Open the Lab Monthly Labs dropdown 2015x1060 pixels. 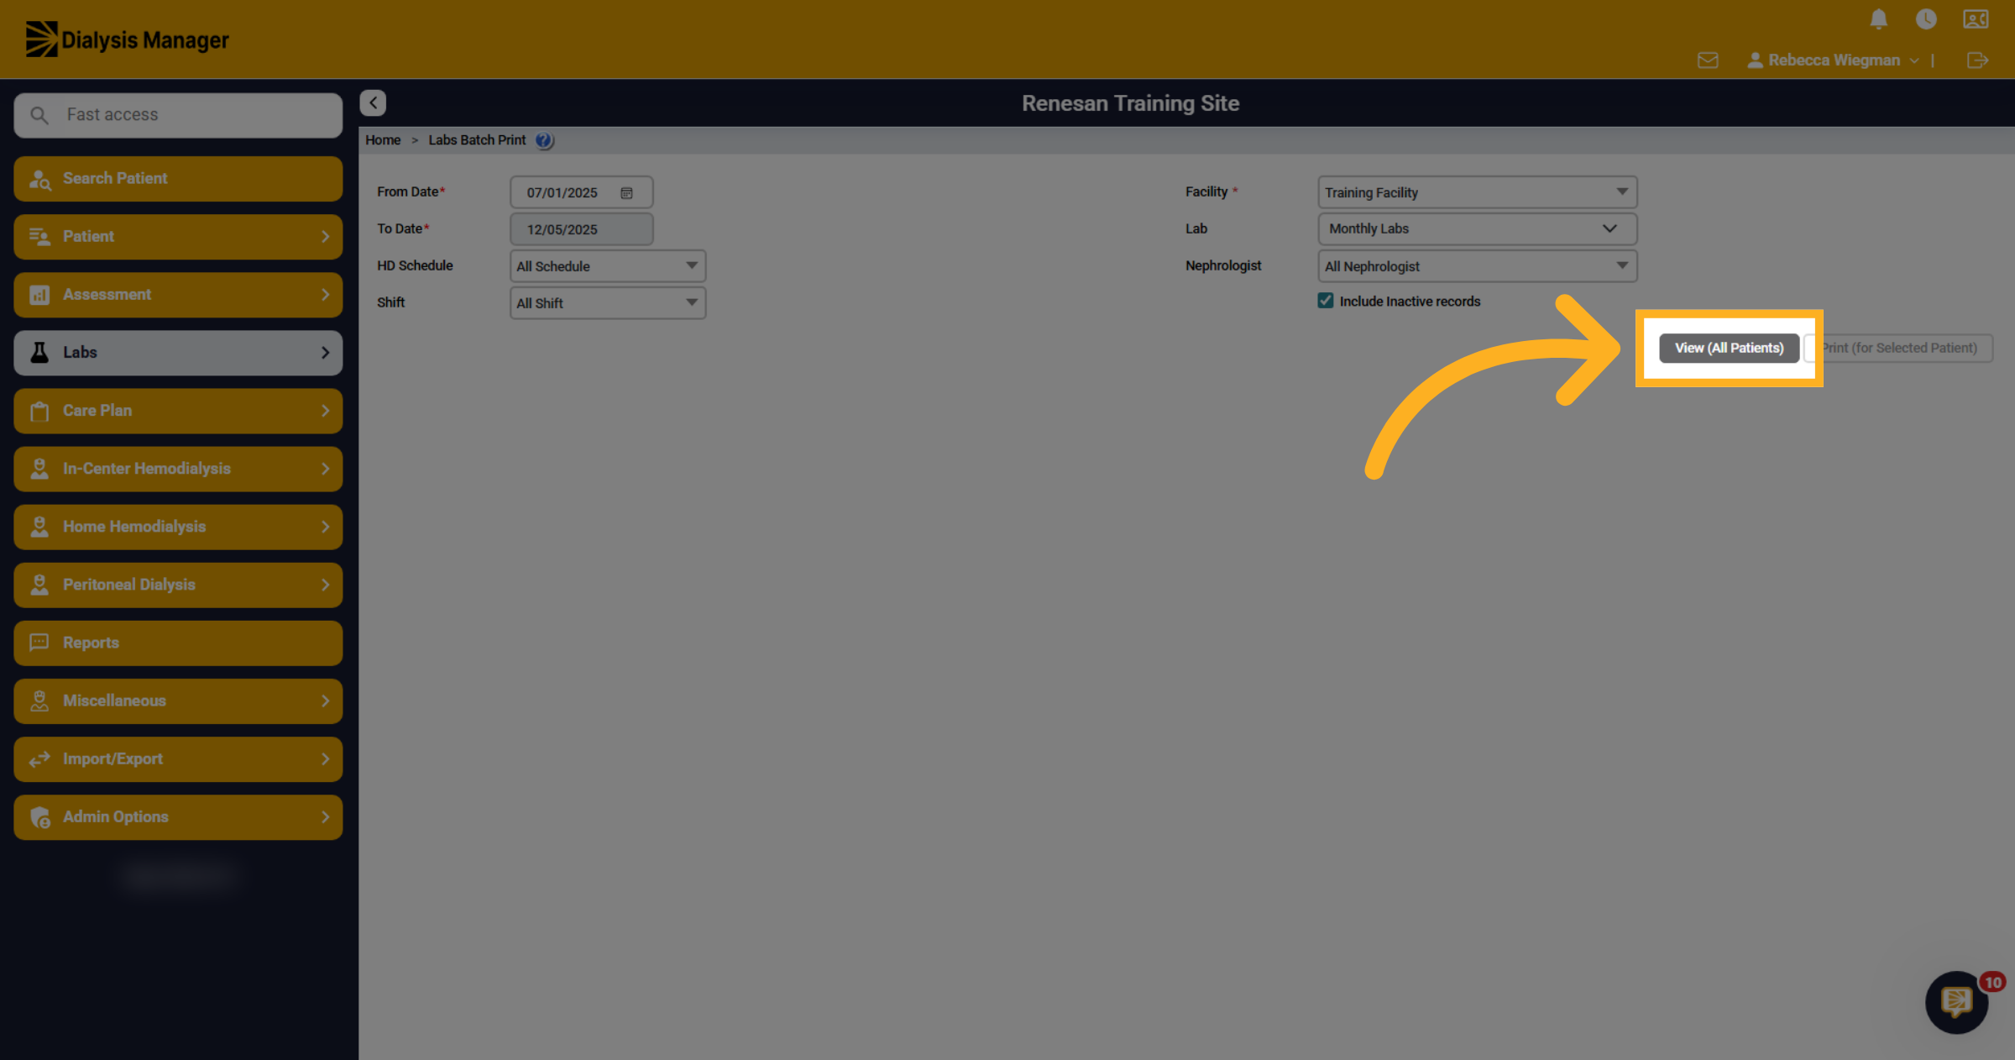pos(1478,228)
